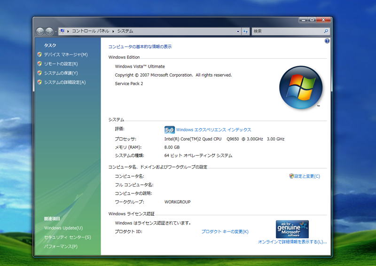This screenshot has height=266, width=376.
Task: Click the 64 ビット オペレーティング システム value
Action: (198, 156)
